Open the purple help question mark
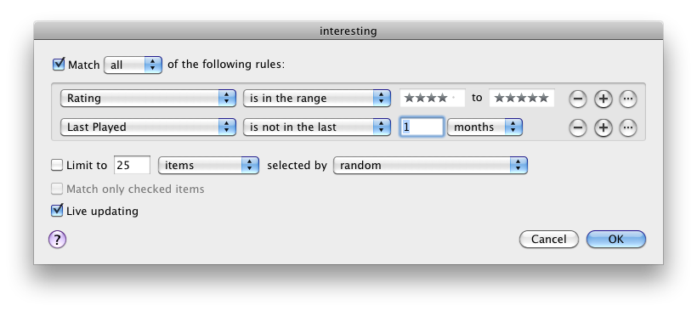The height and width of the screenshot is (311, 697). (x=57, y=240)
